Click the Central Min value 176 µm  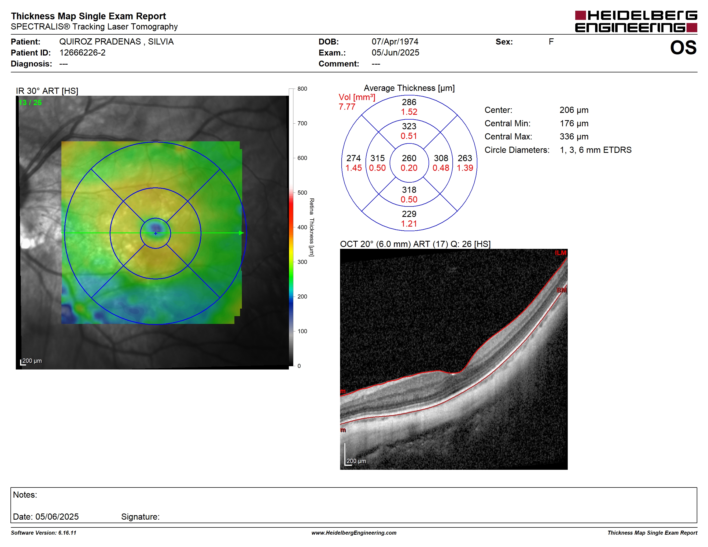(574, 123)
